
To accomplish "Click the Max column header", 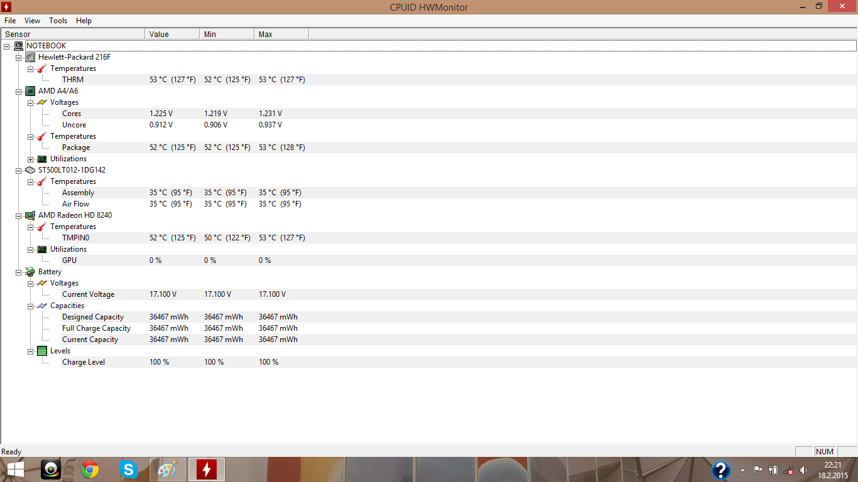I will [266, 34].
